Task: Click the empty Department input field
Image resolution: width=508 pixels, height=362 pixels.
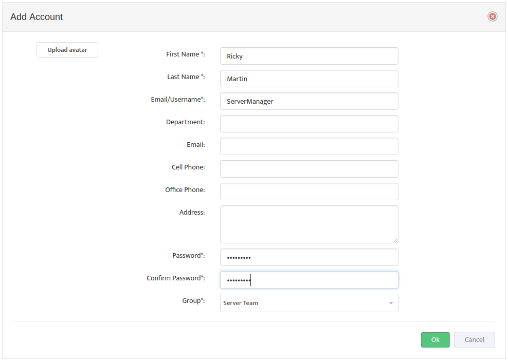Action: pyautogui.click(x=309, y=124)
